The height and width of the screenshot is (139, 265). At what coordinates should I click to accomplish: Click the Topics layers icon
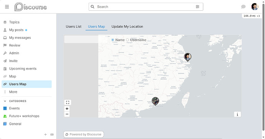[x=5, y=22]
